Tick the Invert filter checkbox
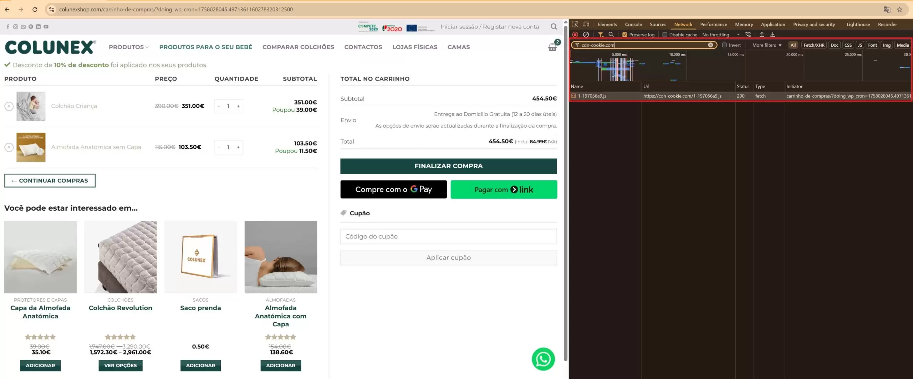Image resolution: width=913 pixels, height=379 pixels. pos(724,45)
